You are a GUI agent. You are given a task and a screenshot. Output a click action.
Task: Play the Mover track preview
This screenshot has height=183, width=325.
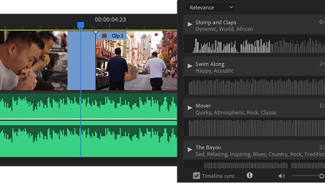(x=189, y=108)
